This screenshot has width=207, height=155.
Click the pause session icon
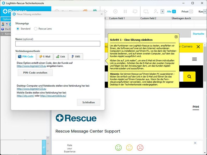125,11
